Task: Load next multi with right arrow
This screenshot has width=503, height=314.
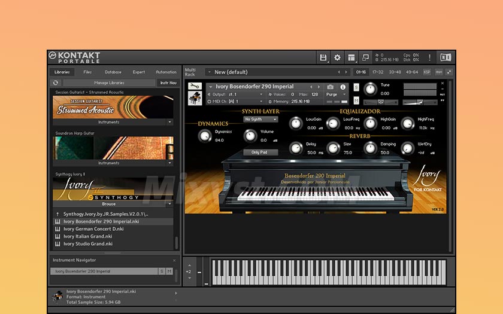Action: [x=346, y=72]
